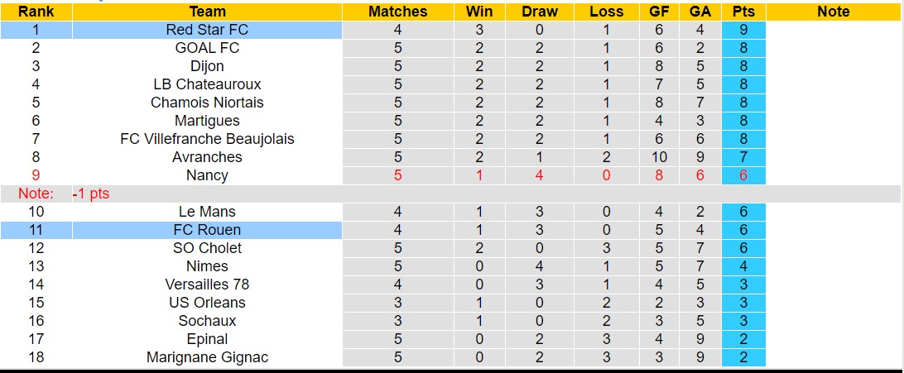Click the Red Star FC team name
The height and width of the screenshot is (373, 904).
207,30
